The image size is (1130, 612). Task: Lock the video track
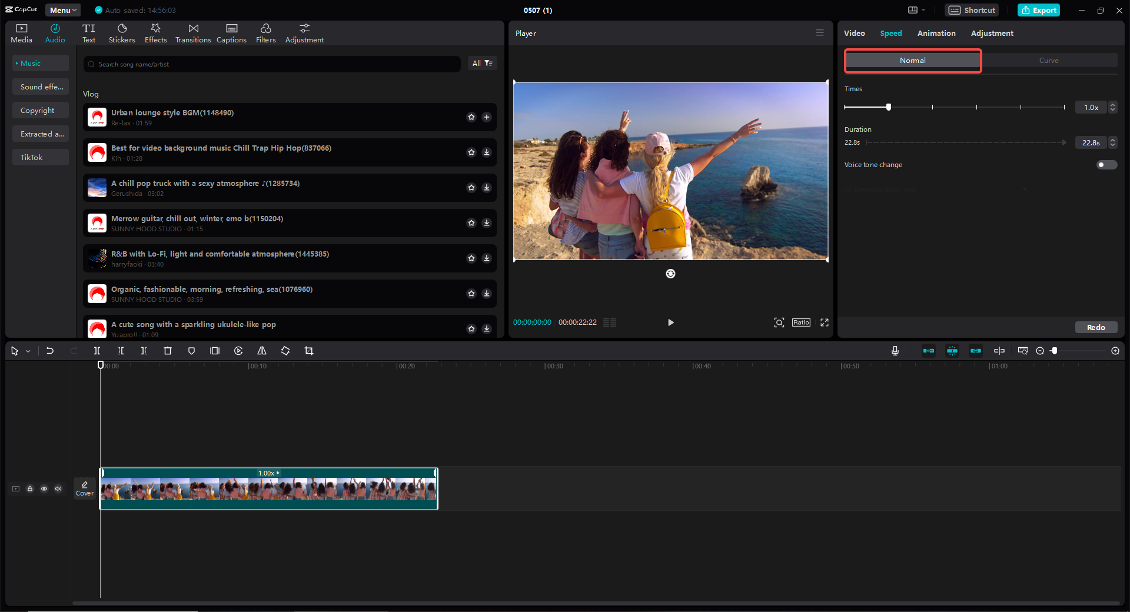(30, 488)
